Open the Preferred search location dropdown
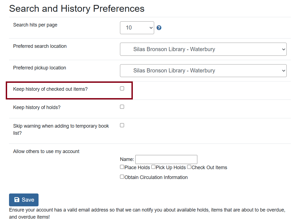 [x=203, y=49]
